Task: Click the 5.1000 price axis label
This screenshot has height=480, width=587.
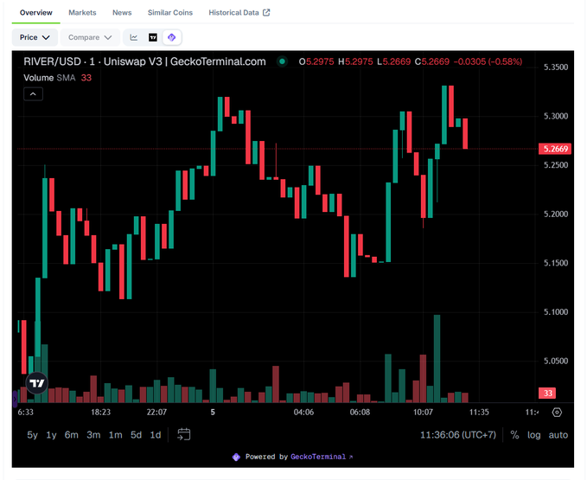Action: 556,312
